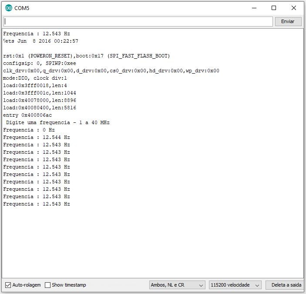
Task: Close the COM5 serial monitor window
Action: click(294, 8)
